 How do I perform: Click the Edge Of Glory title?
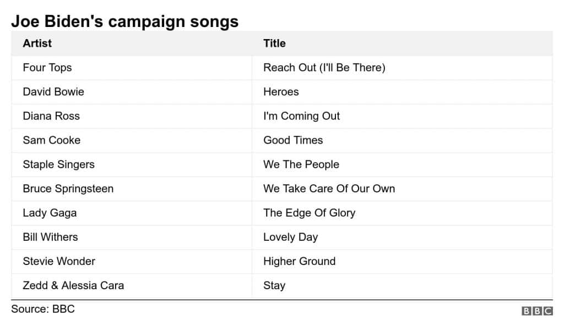(310, 213)
